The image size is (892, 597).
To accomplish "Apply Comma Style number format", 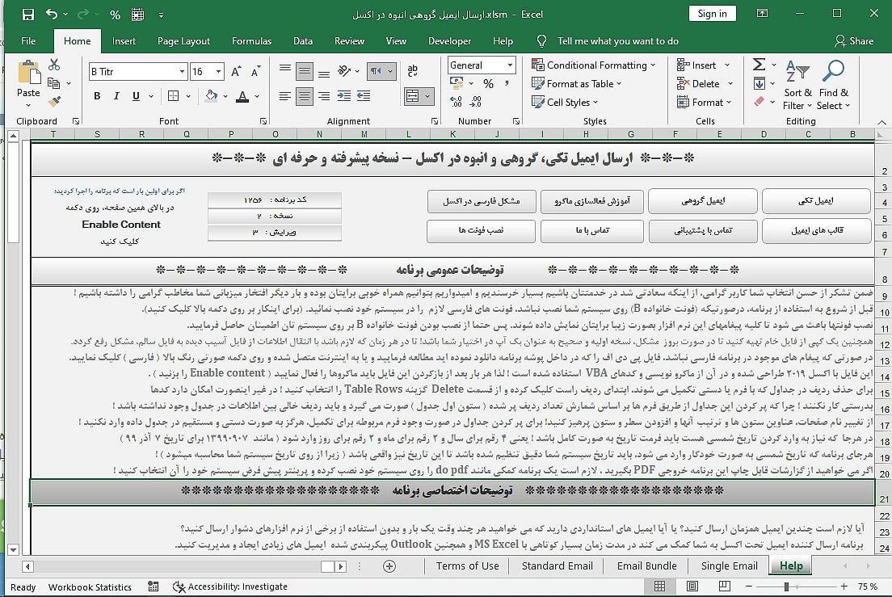I will point(506,83).
